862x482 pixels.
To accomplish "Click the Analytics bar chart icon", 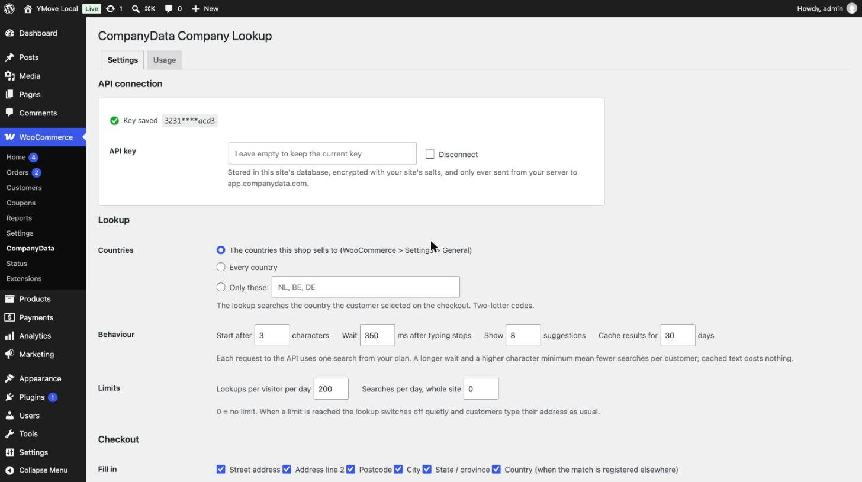I will tap(9, 336).
